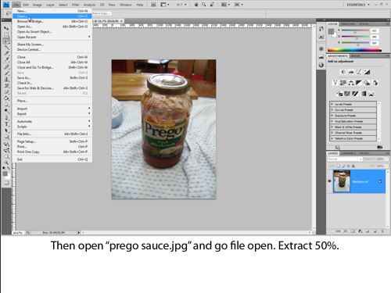391x293 pixels.
Task: Select the Zoom tool in the top bar
Action: [204, 5]
